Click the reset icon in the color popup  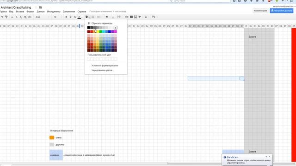coord(89,24)
